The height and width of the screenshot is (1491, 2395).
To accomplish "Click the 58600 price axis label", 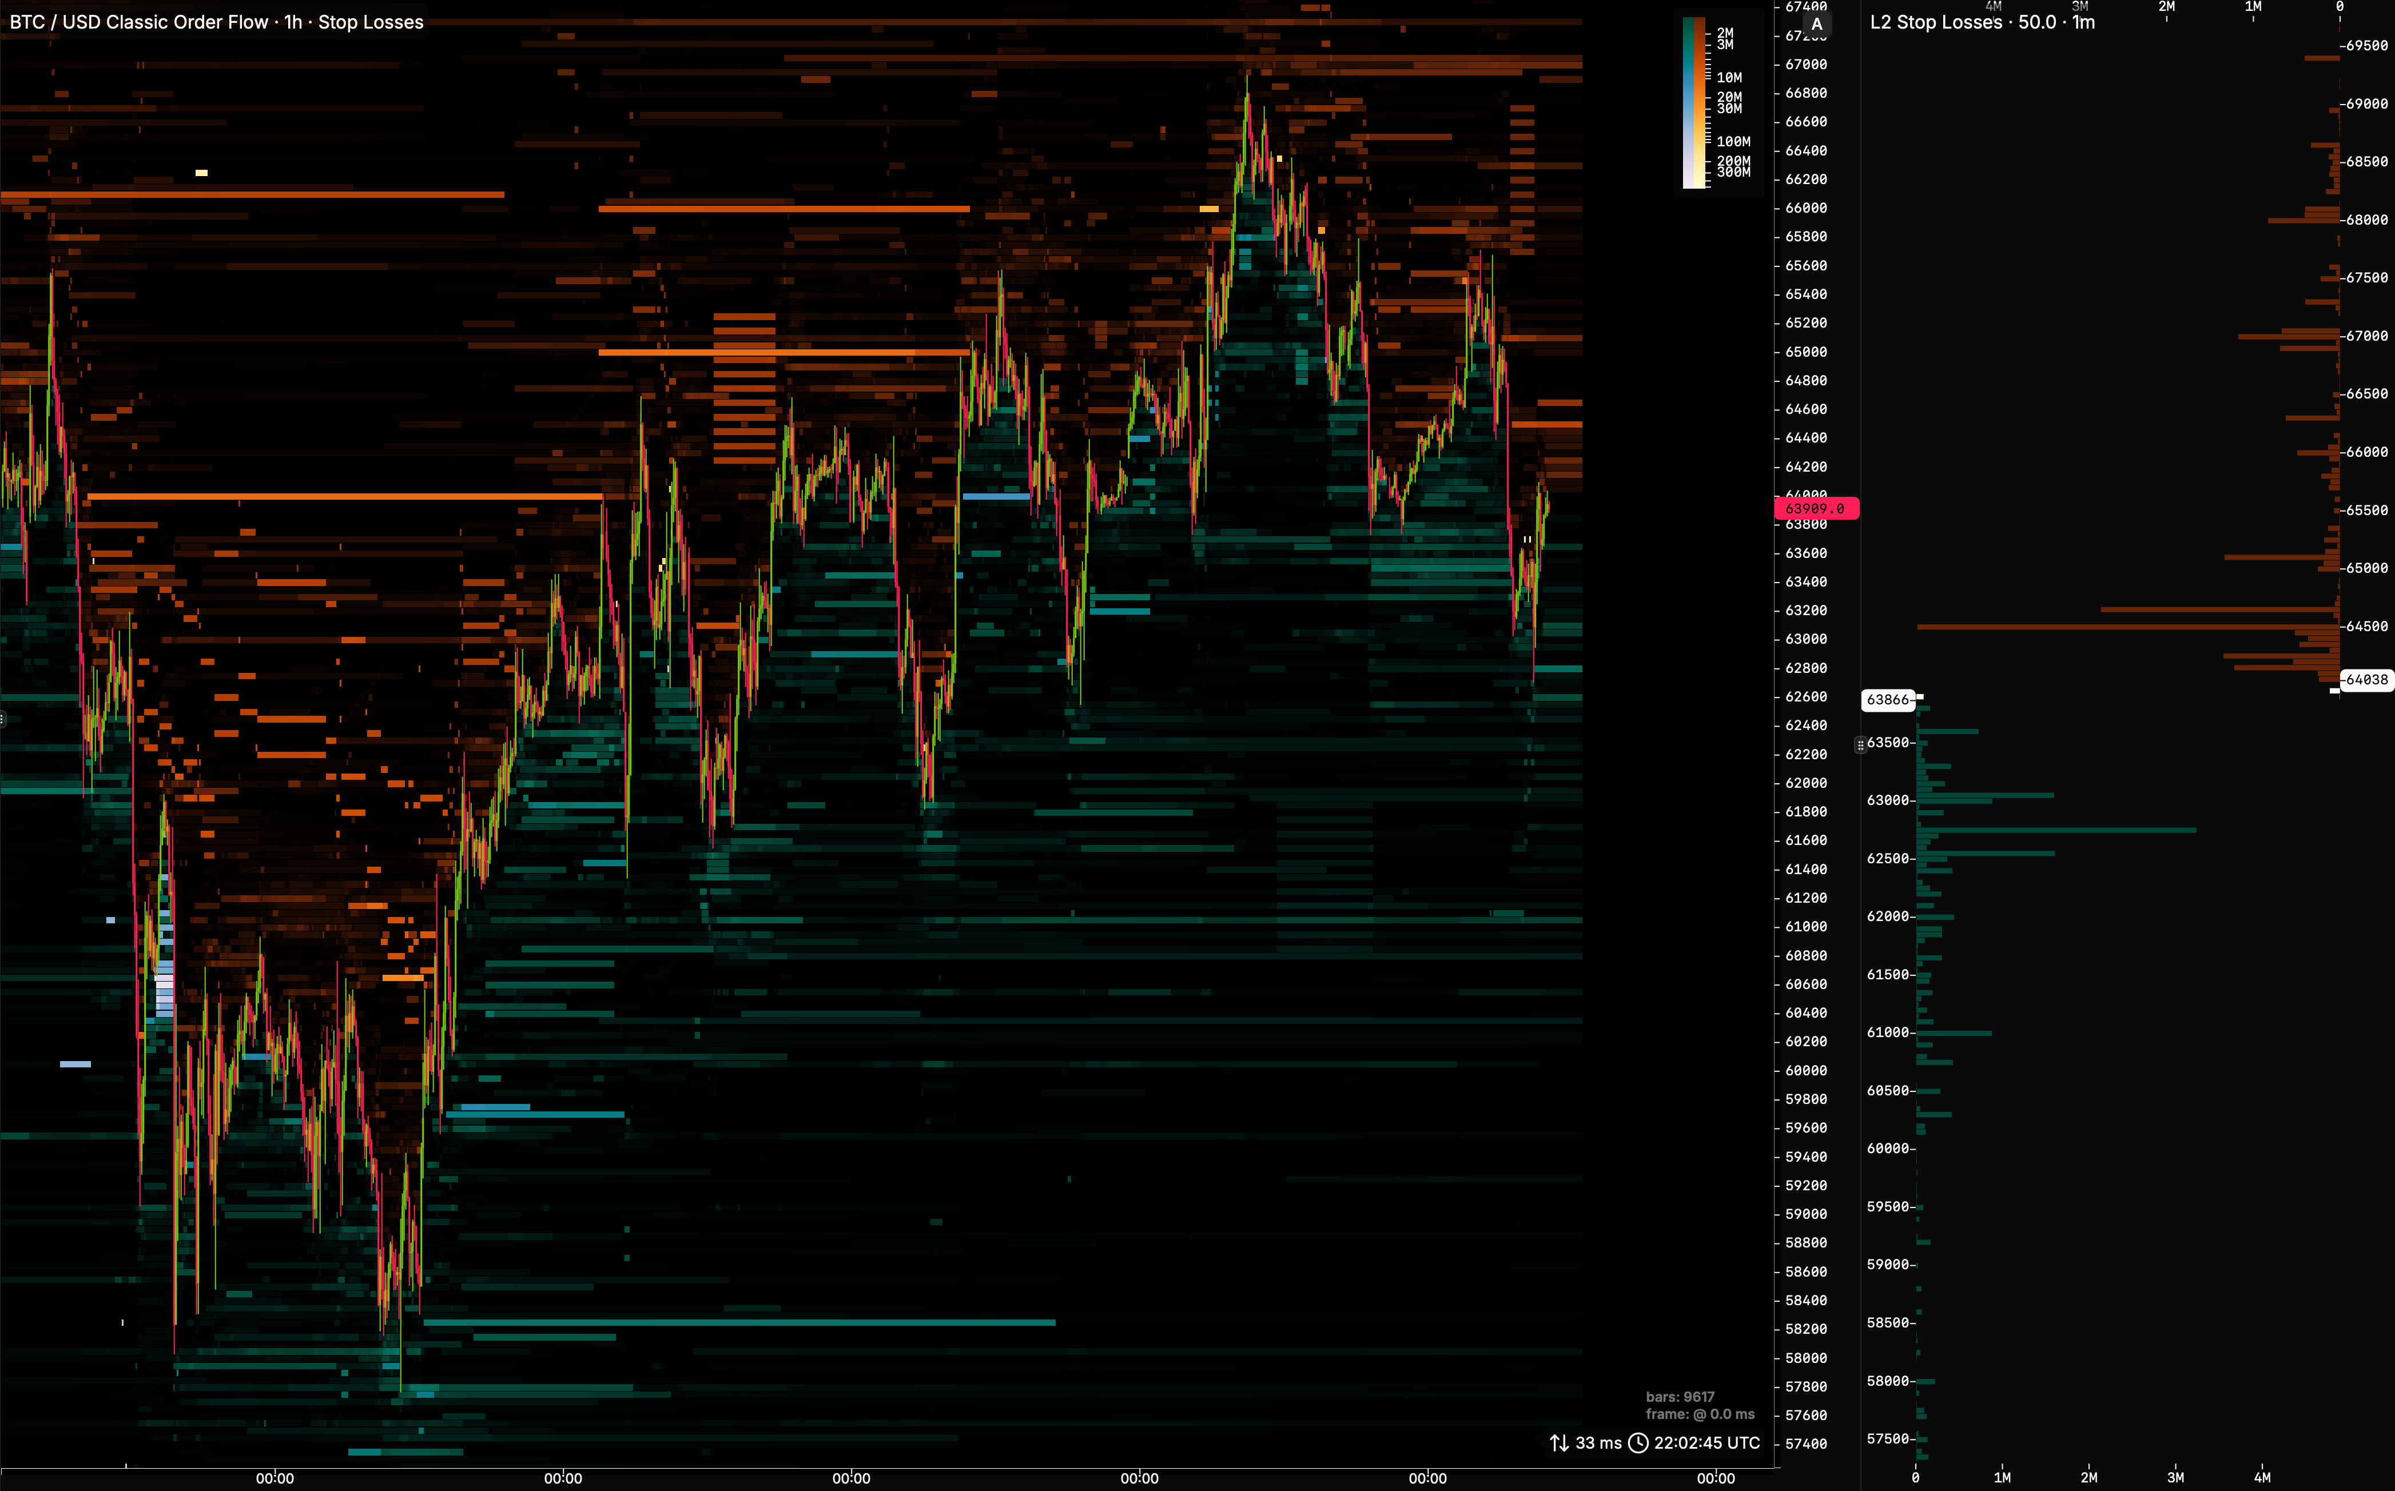I will click(x=1806, y=1272).
